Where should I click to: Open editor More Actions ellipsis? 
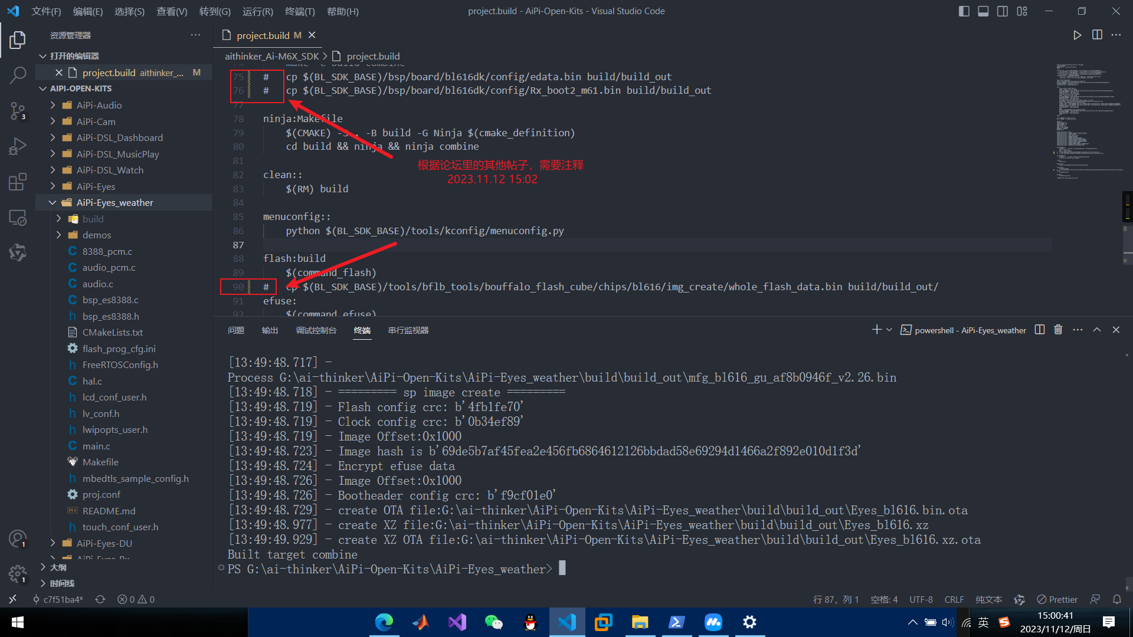tap(1116, 35)
